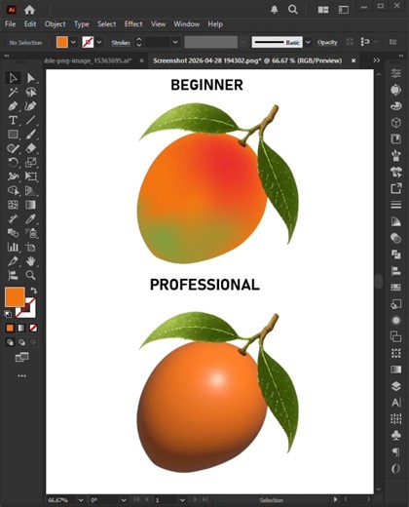Click the stroke weight stepper arrows

tap(139, 42)
